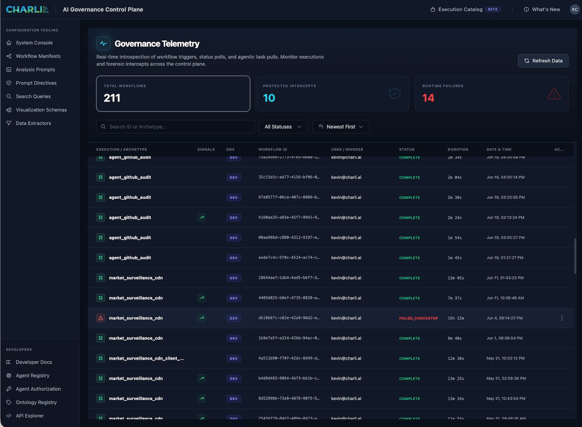Open the Execution Catalog beta link

(465, 9)
